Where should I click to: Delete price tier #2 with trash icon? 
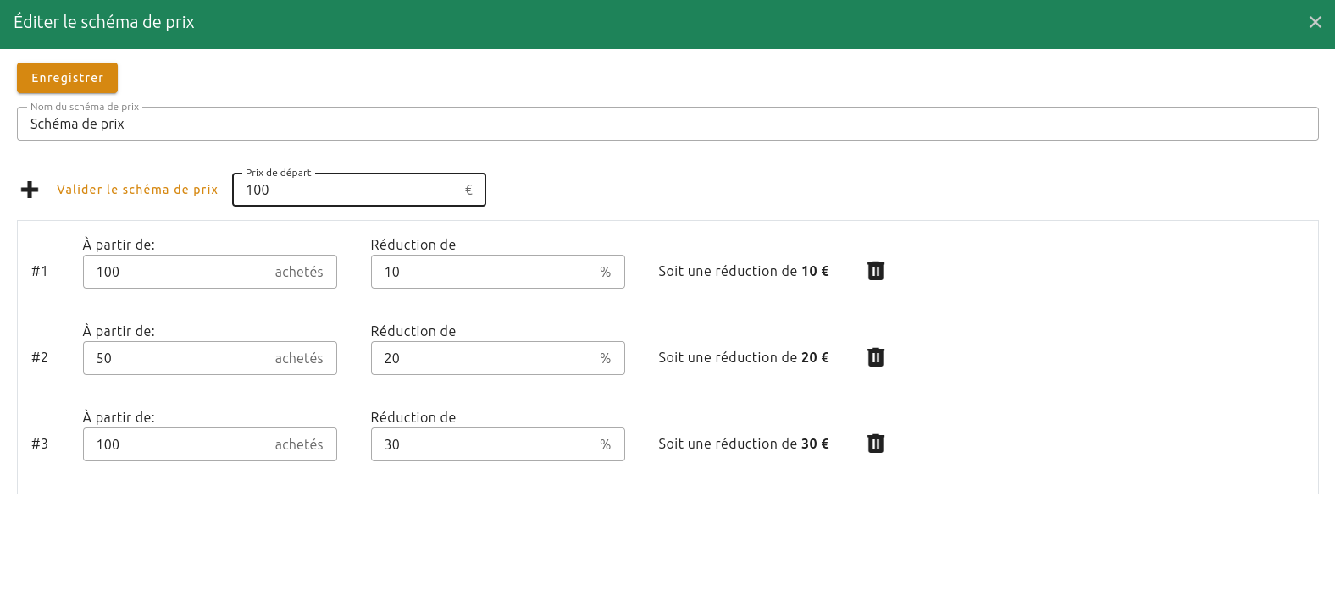tap(875, 357)
